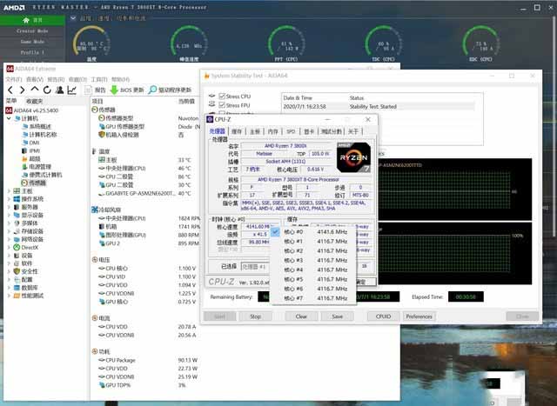This screenshot has width=557, height=406.
Task: Open the View menu in AIDA64
Action: [35, 79]
